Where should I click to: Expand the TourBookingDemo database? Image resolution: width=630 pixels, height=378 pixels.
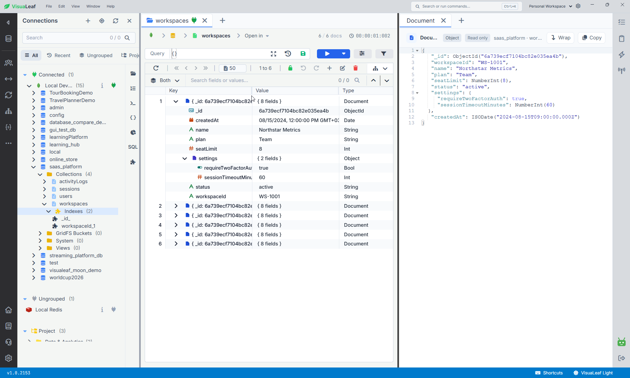tap(33, 93)
